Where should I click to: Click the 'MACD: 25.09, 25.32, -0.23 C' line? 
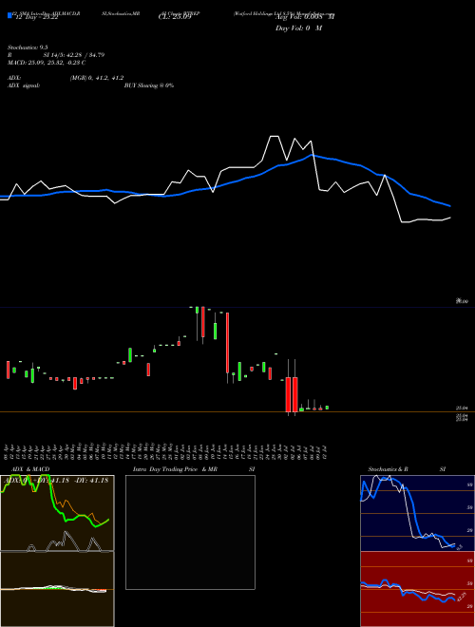47,63
